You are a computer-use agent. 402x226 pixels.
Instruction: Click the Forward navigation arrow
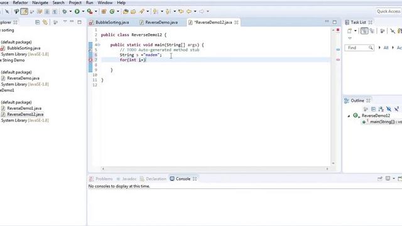202,11
